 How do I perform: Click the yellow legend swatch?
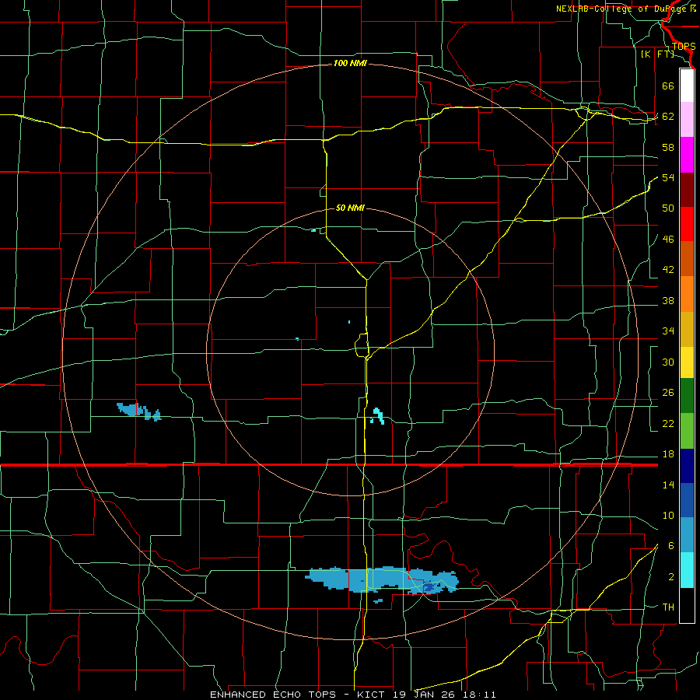(x=687, y=362)
